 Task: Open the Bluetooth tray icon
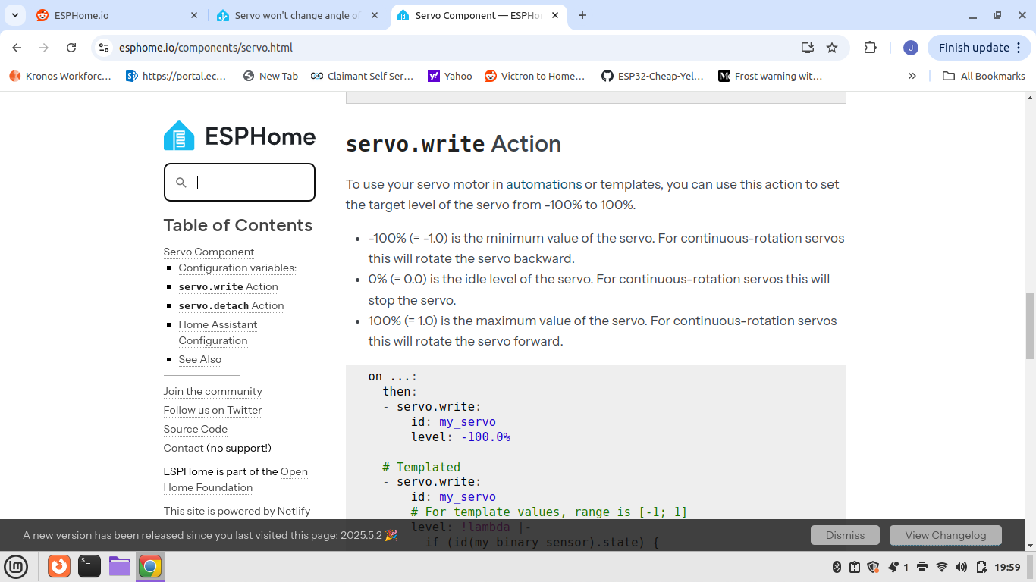[837, 567]
